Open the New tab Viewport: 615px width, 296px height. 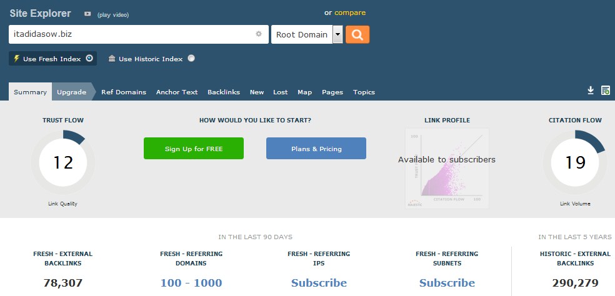click(x=257, y=92)
